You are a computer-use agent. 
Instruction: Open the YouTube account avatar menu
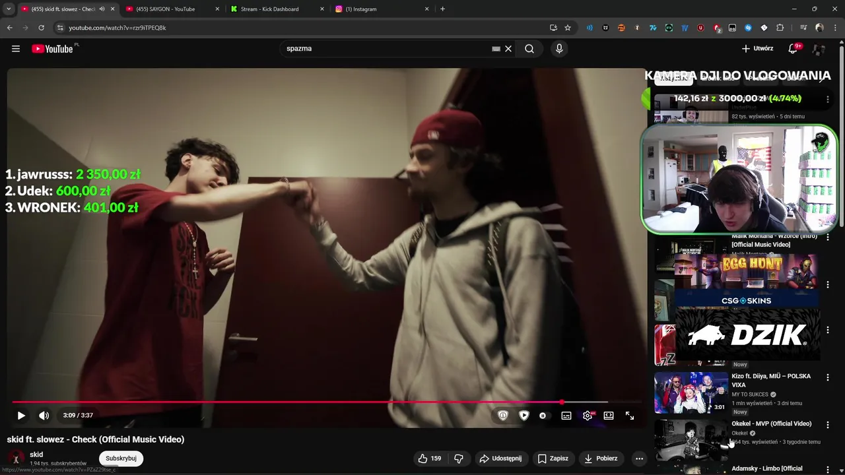click(x=819, y=49)
